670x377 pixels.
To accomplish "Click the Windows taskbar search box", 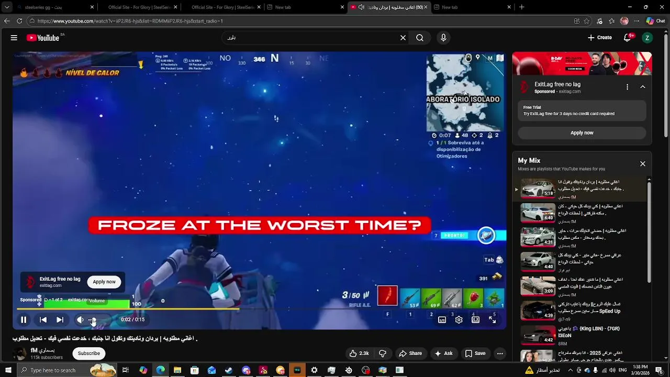I will (x=67, y=370).
